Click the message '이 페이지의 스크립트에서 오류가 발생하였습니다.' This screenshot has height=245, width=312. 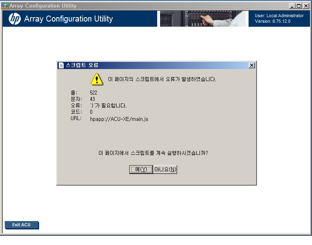click(x=162, y=79)
